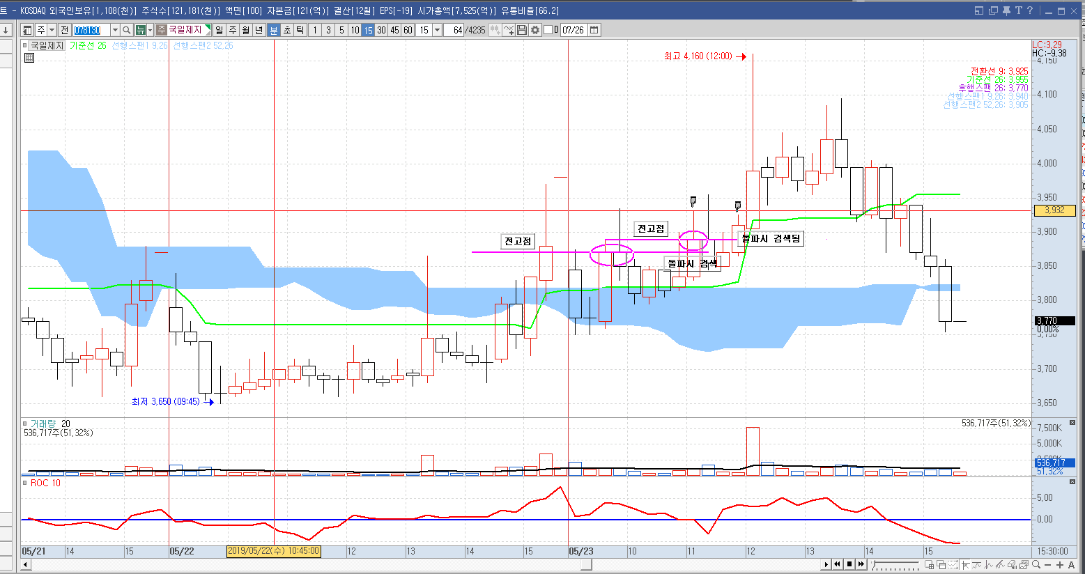Click the save chart floppy disk icon
This screenshot has height=574, width=1085.
(522, 30)
